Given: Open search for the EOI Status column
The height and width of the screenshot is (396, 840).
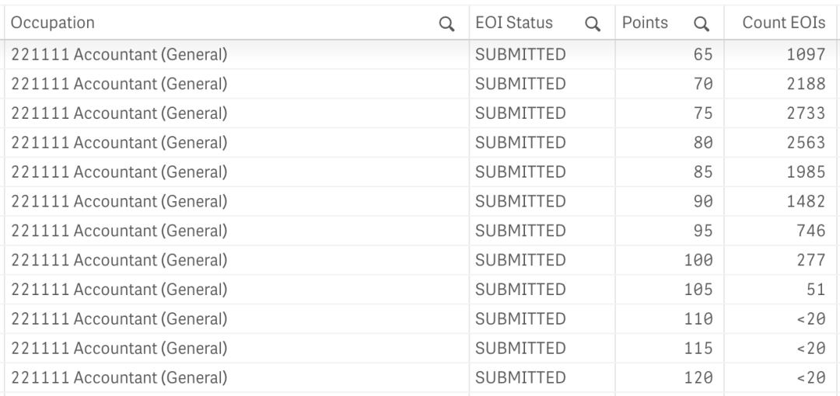Looking at the screenshot, I should pyautogui.click(x=593, y=23).
